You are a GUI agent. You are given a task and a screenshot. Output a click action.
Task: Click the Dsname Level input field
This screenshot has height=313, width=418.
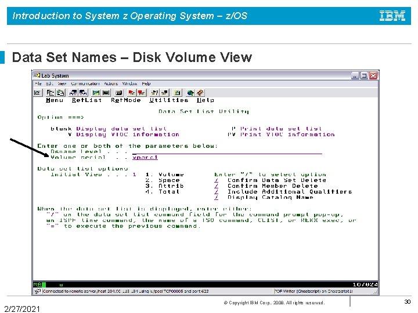(227, 152)
